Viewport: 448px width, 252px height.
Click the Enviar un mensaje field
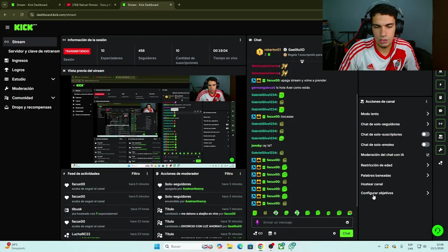tap(302, 222)
